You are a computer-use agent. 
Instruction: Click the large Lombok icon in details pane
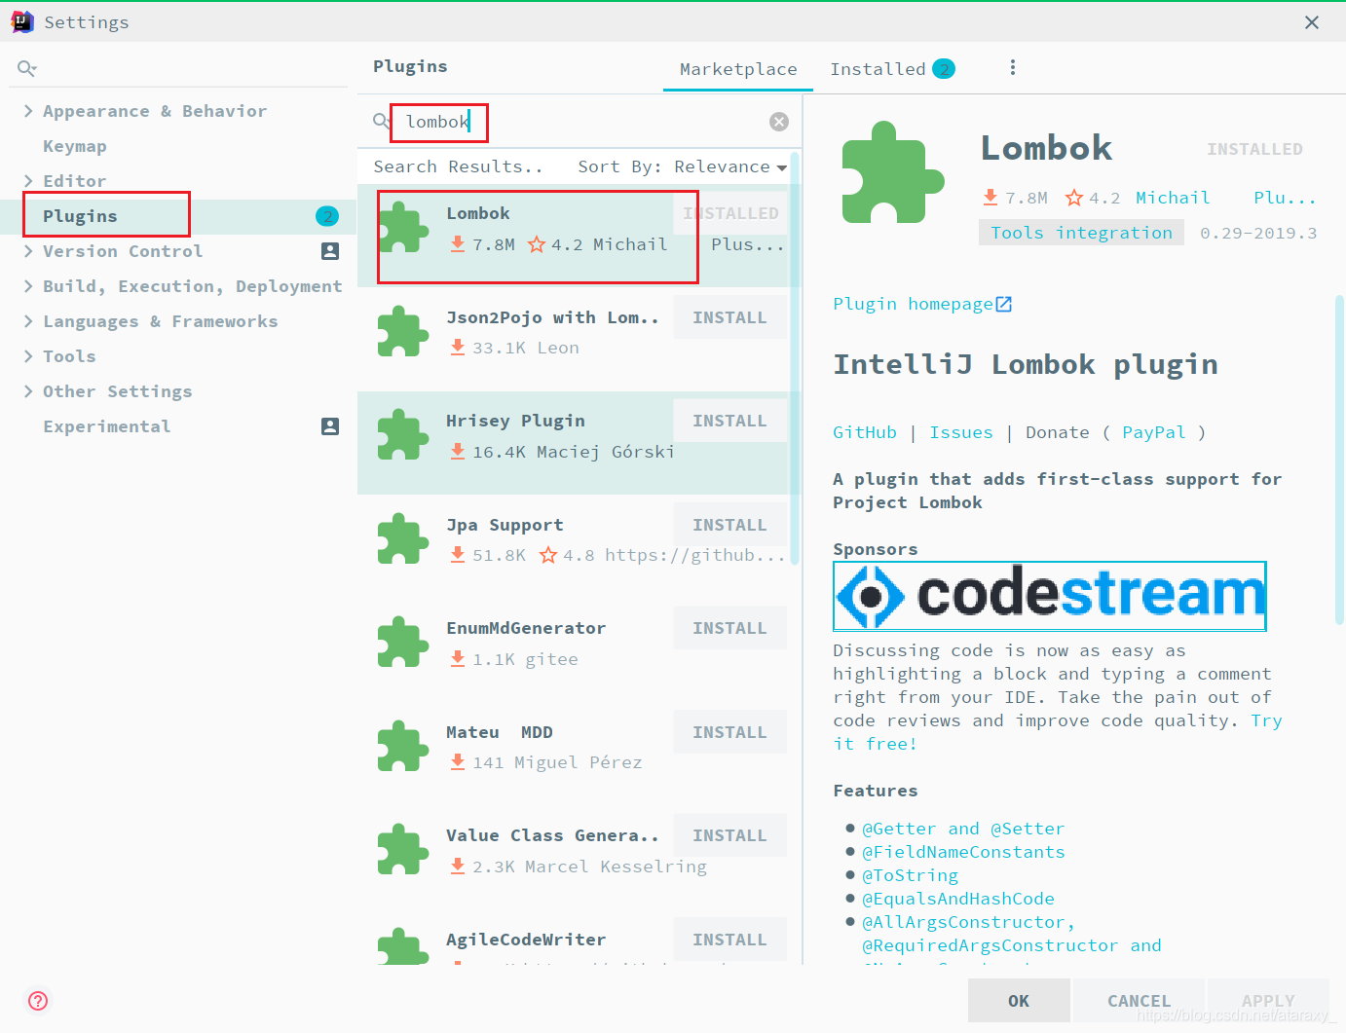click(893, 172)
